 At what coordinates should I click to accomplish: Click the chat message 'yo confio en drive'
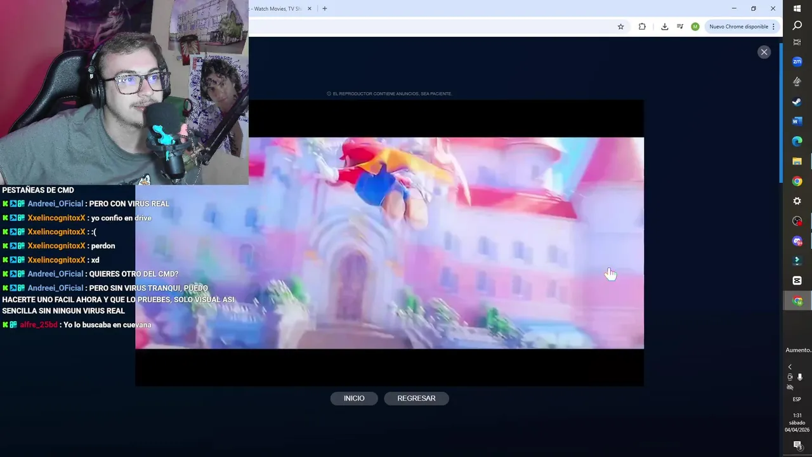tap(121, 218)
